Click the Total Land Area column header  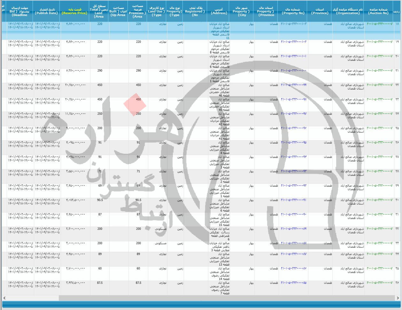(99, 12)
